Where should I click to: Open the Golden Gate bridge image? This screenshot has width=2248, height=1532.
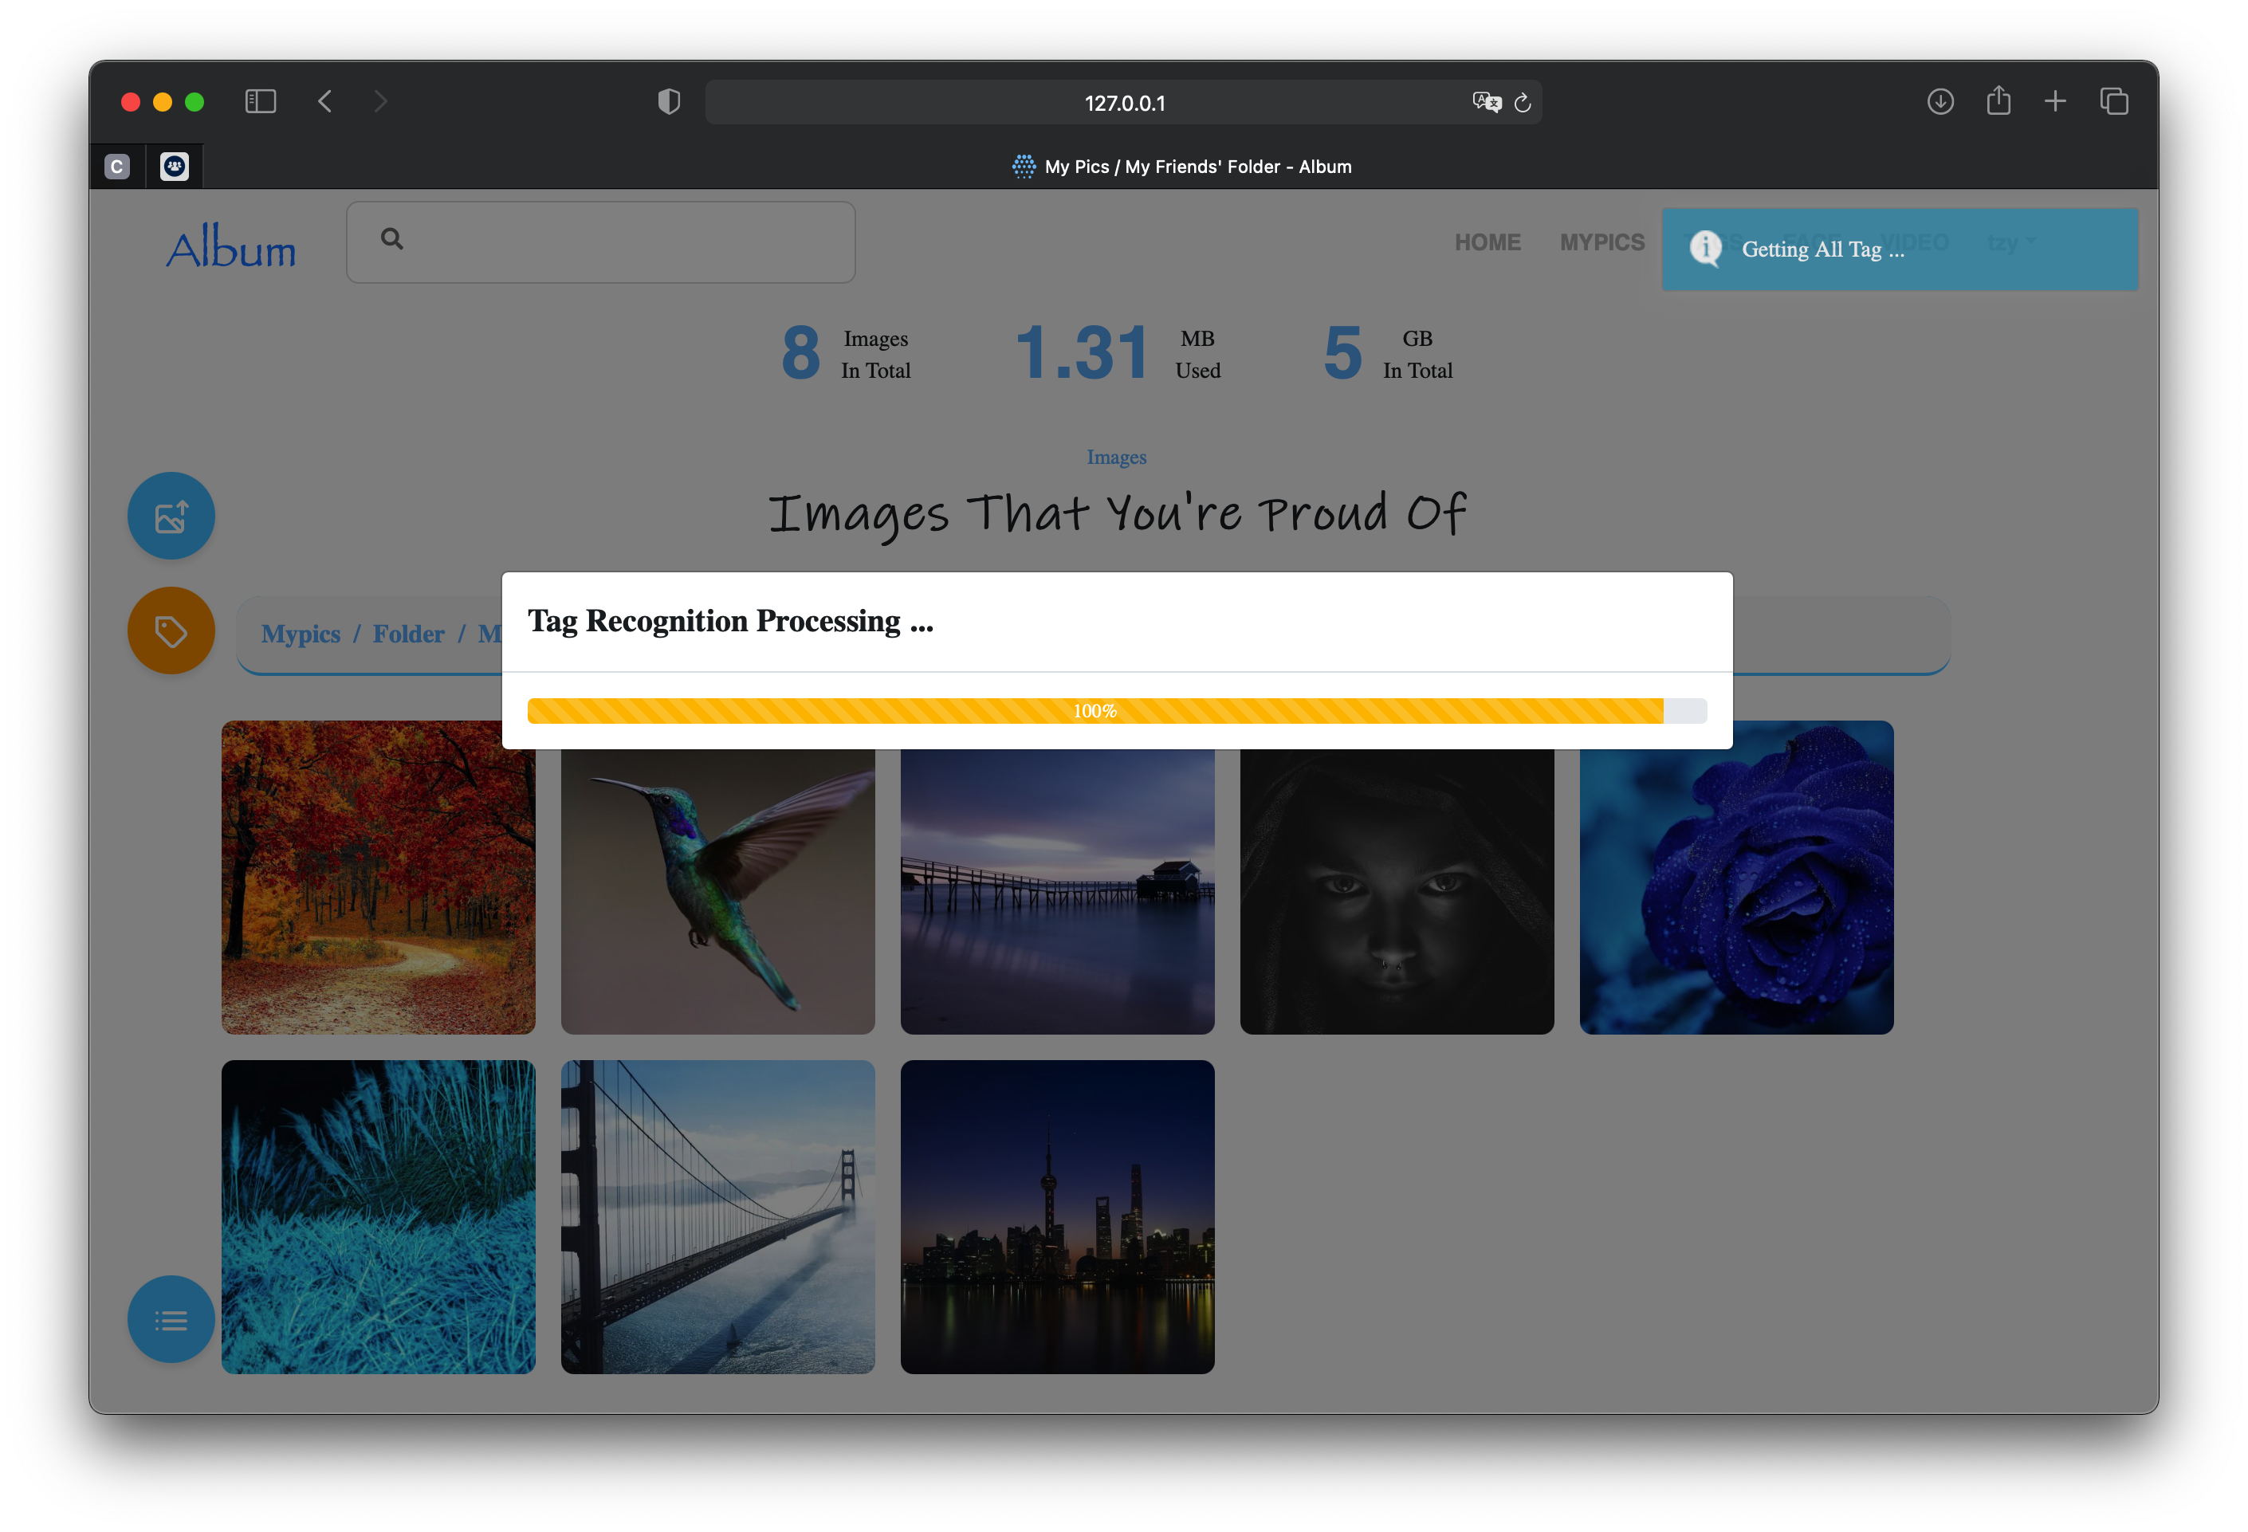pos(717,1216)
